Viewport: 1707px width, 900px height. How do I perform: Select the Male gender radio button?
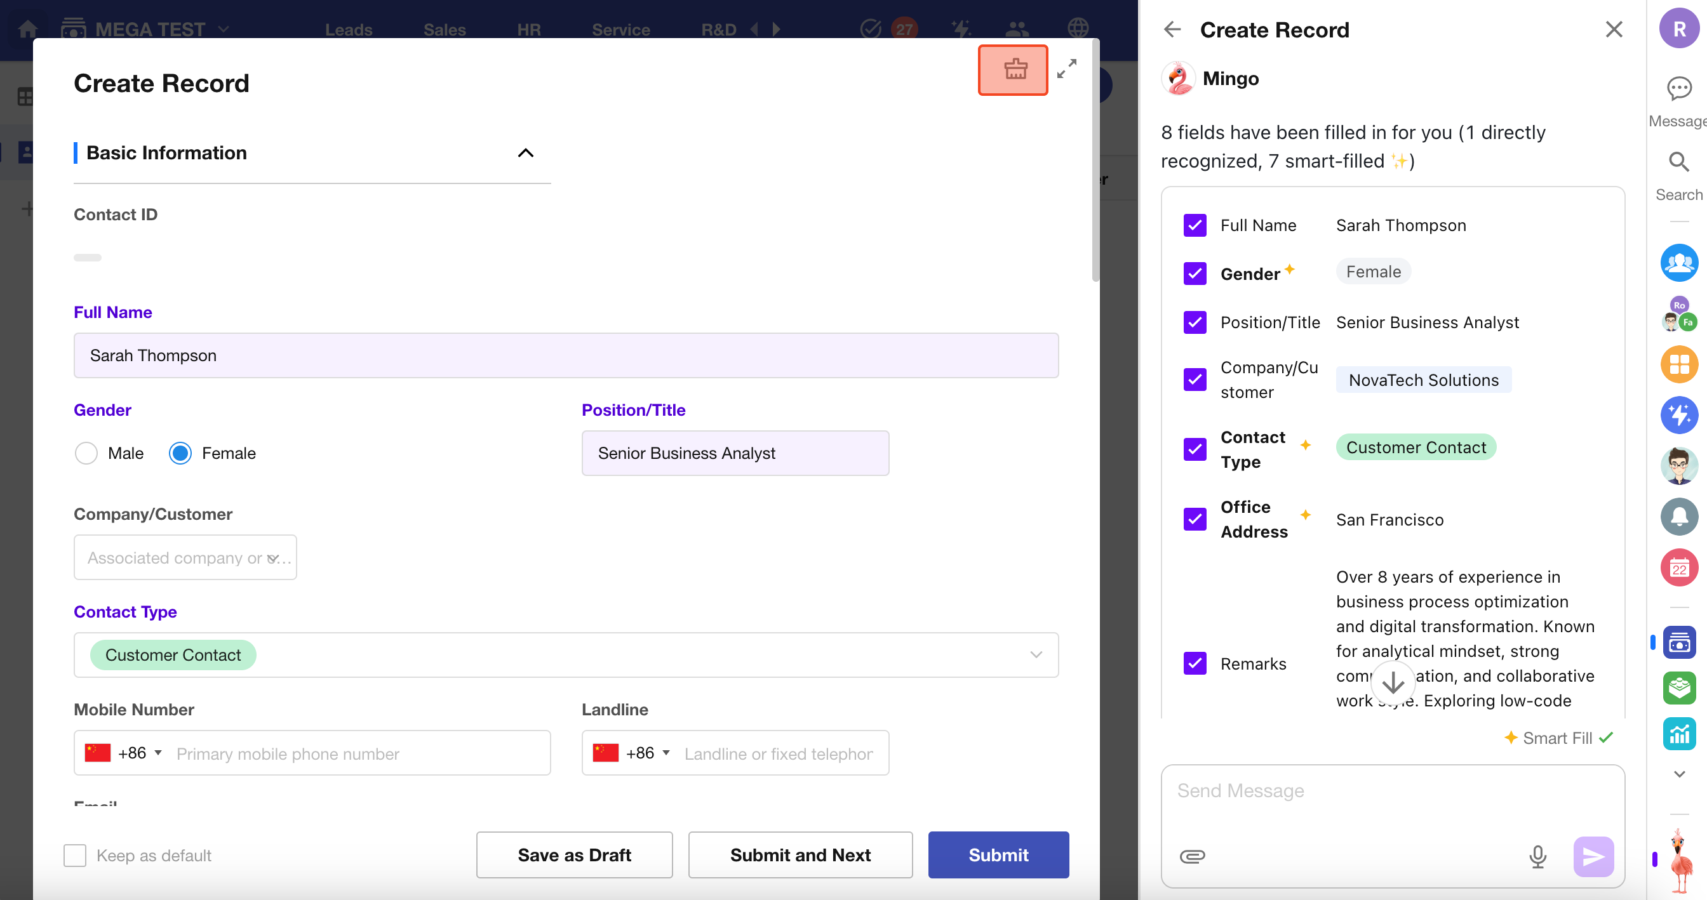[x=86, y=453]
